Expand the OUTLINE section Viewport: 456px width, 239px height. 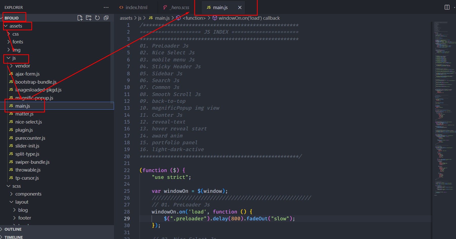coord(13,229)
